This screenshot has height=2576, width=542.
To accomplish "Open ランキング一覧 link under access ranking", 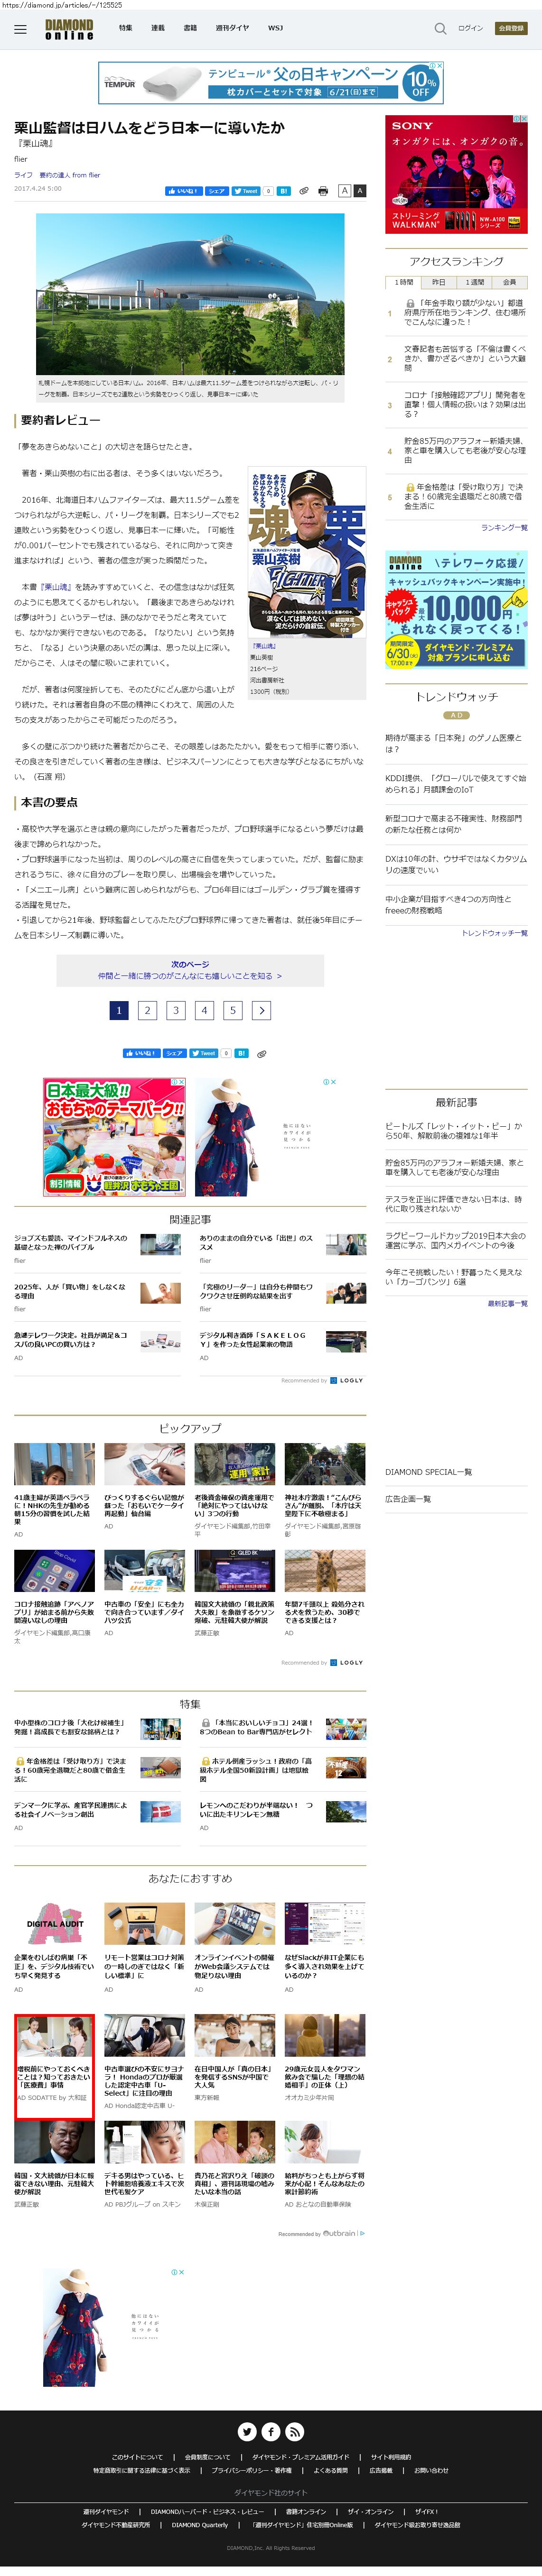I will (504, 527).
